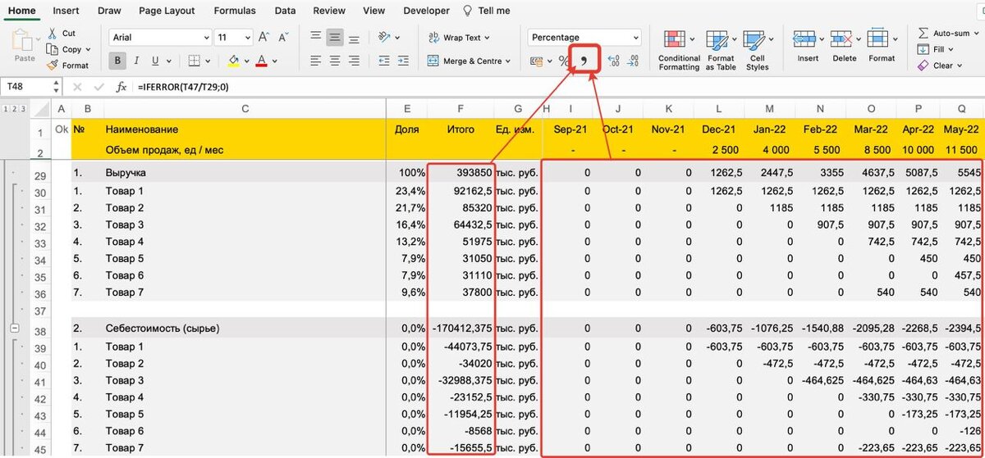Image resolution: width=985 pixels, height=458 pixels.
Task: Expand the font colour dropdown arrow
Action: click(276, 61)
